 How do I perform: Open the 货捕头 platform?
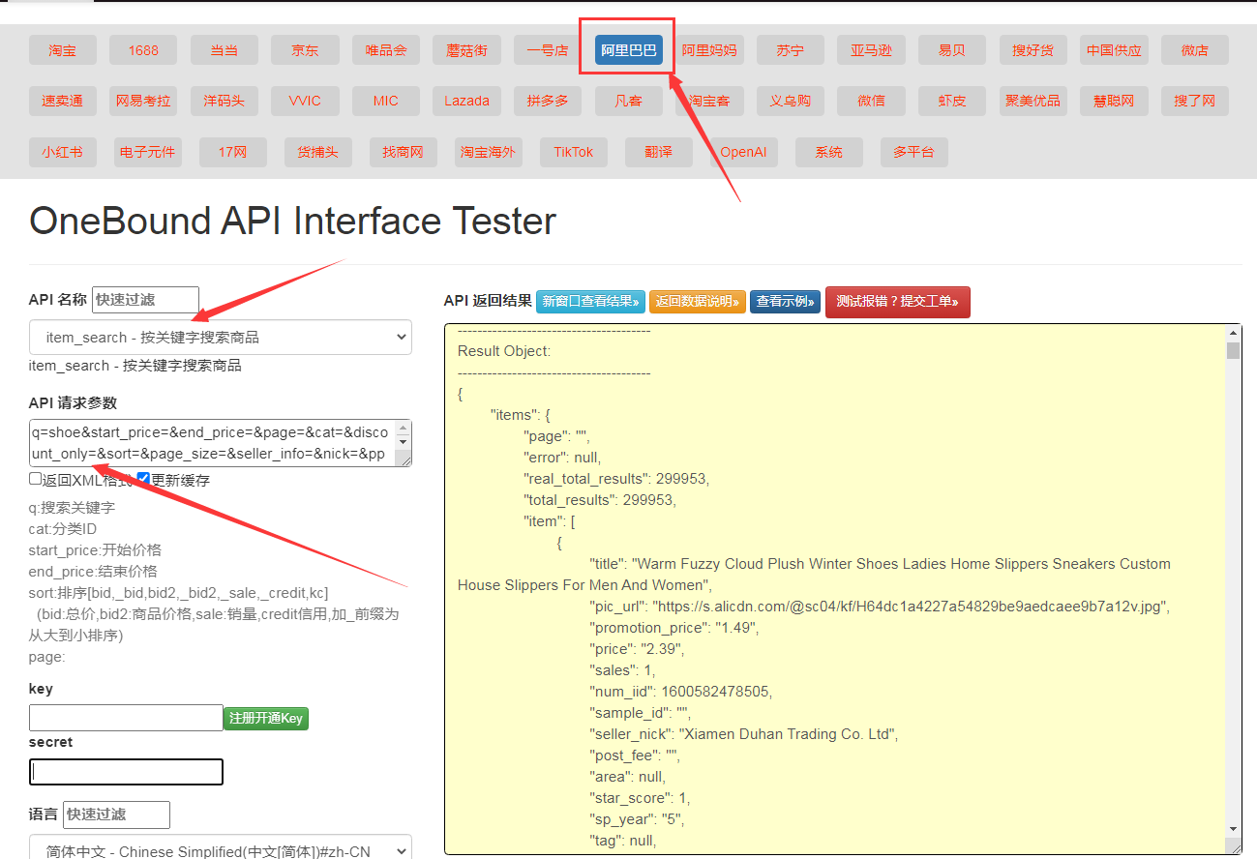[x=318, y=152]
